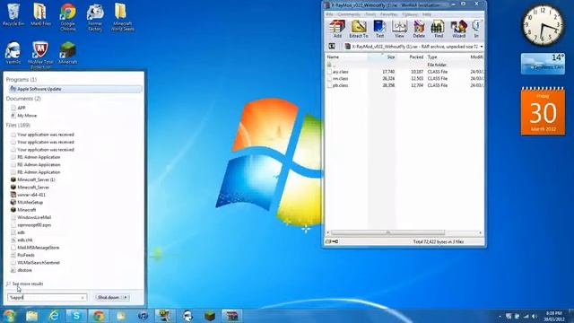Viewport: 574px width, 323px height.
Task: Open the Minecraft World Seeds desktop folder
Action: coord(122,17)
